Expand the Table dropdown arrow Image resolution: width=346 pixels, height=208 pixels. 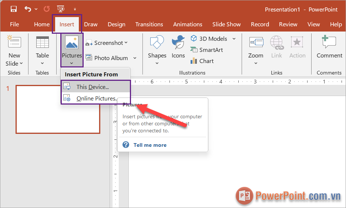tap(42, 63)
